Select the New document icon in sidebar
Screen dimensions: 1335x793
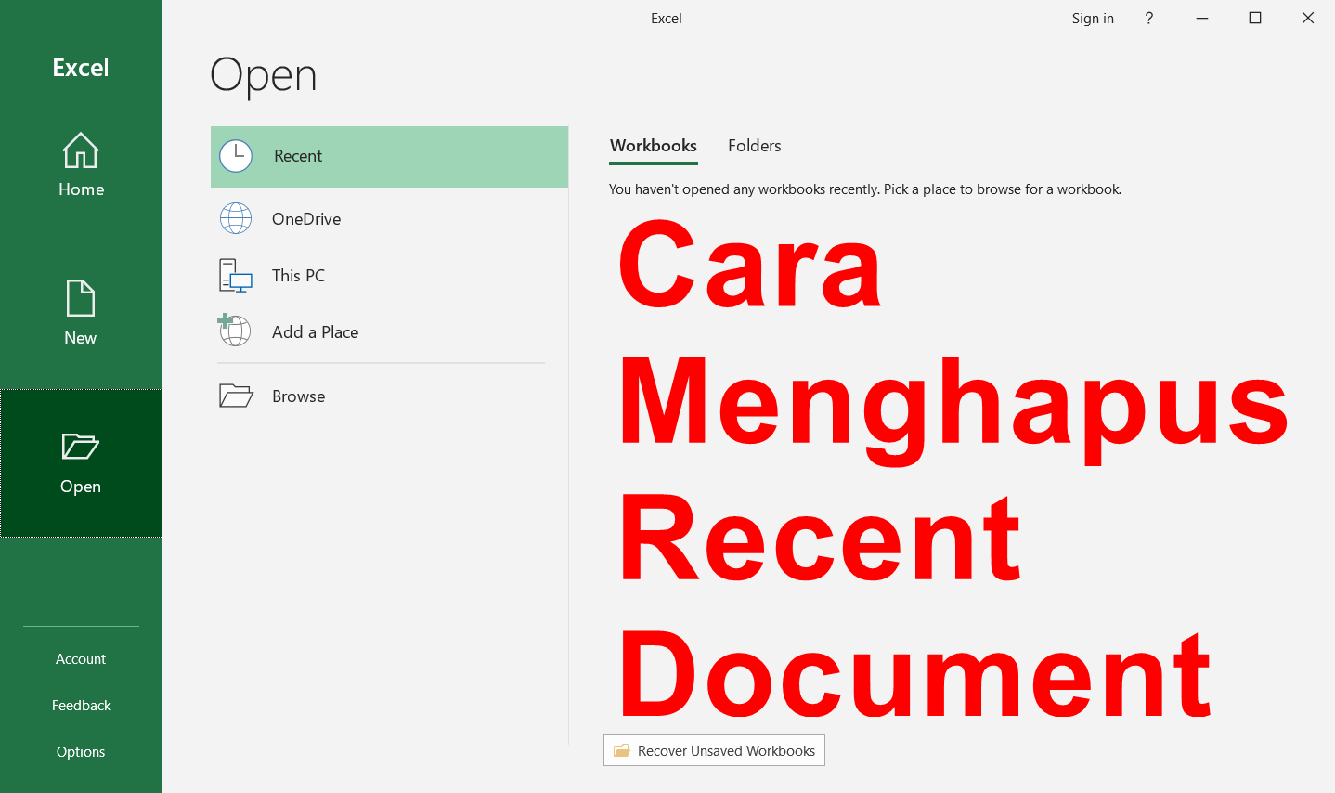[x=81, y=297]
